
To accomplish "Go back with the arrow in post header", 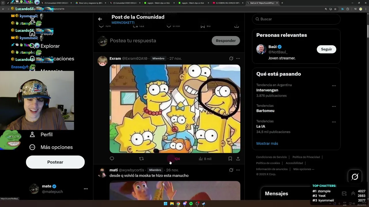I will [100, 19].
